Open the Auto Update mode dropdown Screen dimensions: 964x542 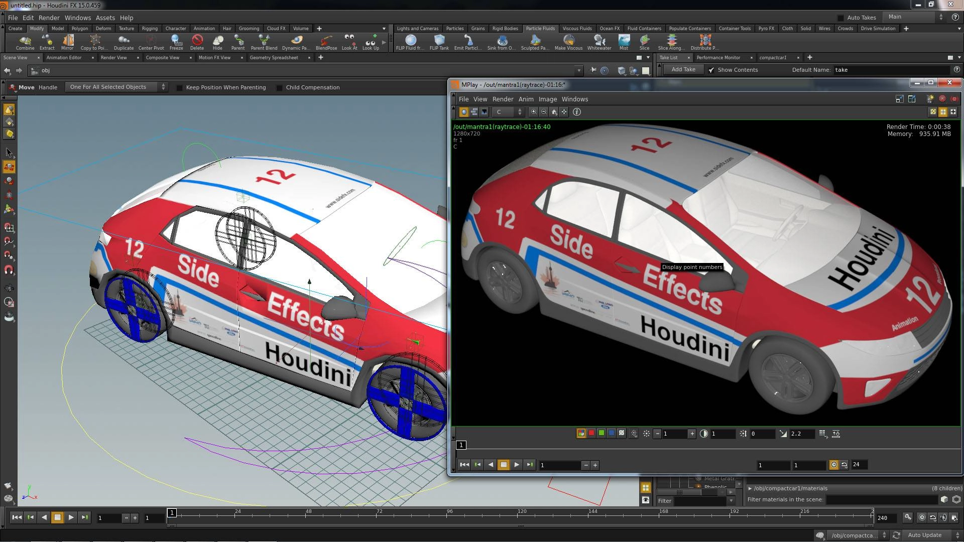933,535
